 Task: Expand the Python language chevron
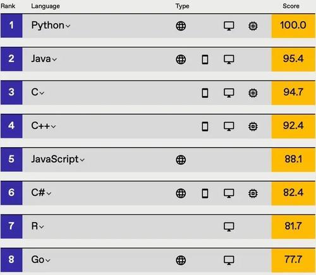(68, 26)
